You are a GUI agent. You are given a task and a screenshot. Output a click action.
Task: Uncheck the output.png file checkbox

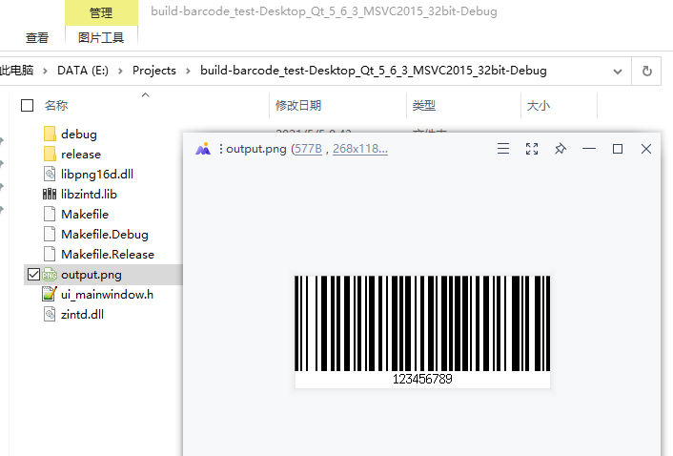coord(34,275)
